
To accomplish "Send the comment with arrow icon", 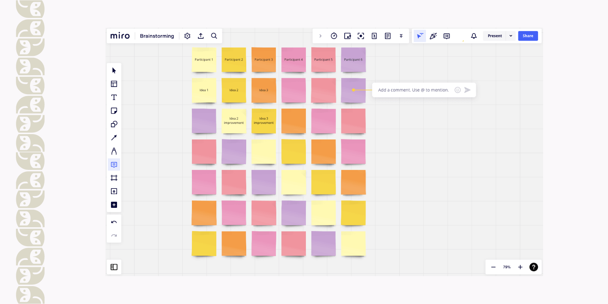I will click(467, 90).
